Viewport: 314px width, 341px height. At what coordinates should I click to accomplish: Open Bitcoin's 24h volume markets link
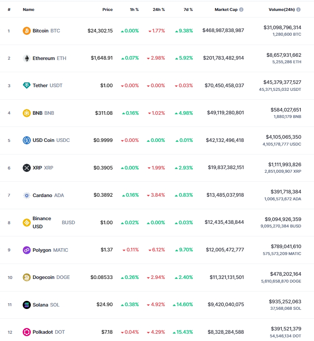pyautogui.click(x=282, y=28)
